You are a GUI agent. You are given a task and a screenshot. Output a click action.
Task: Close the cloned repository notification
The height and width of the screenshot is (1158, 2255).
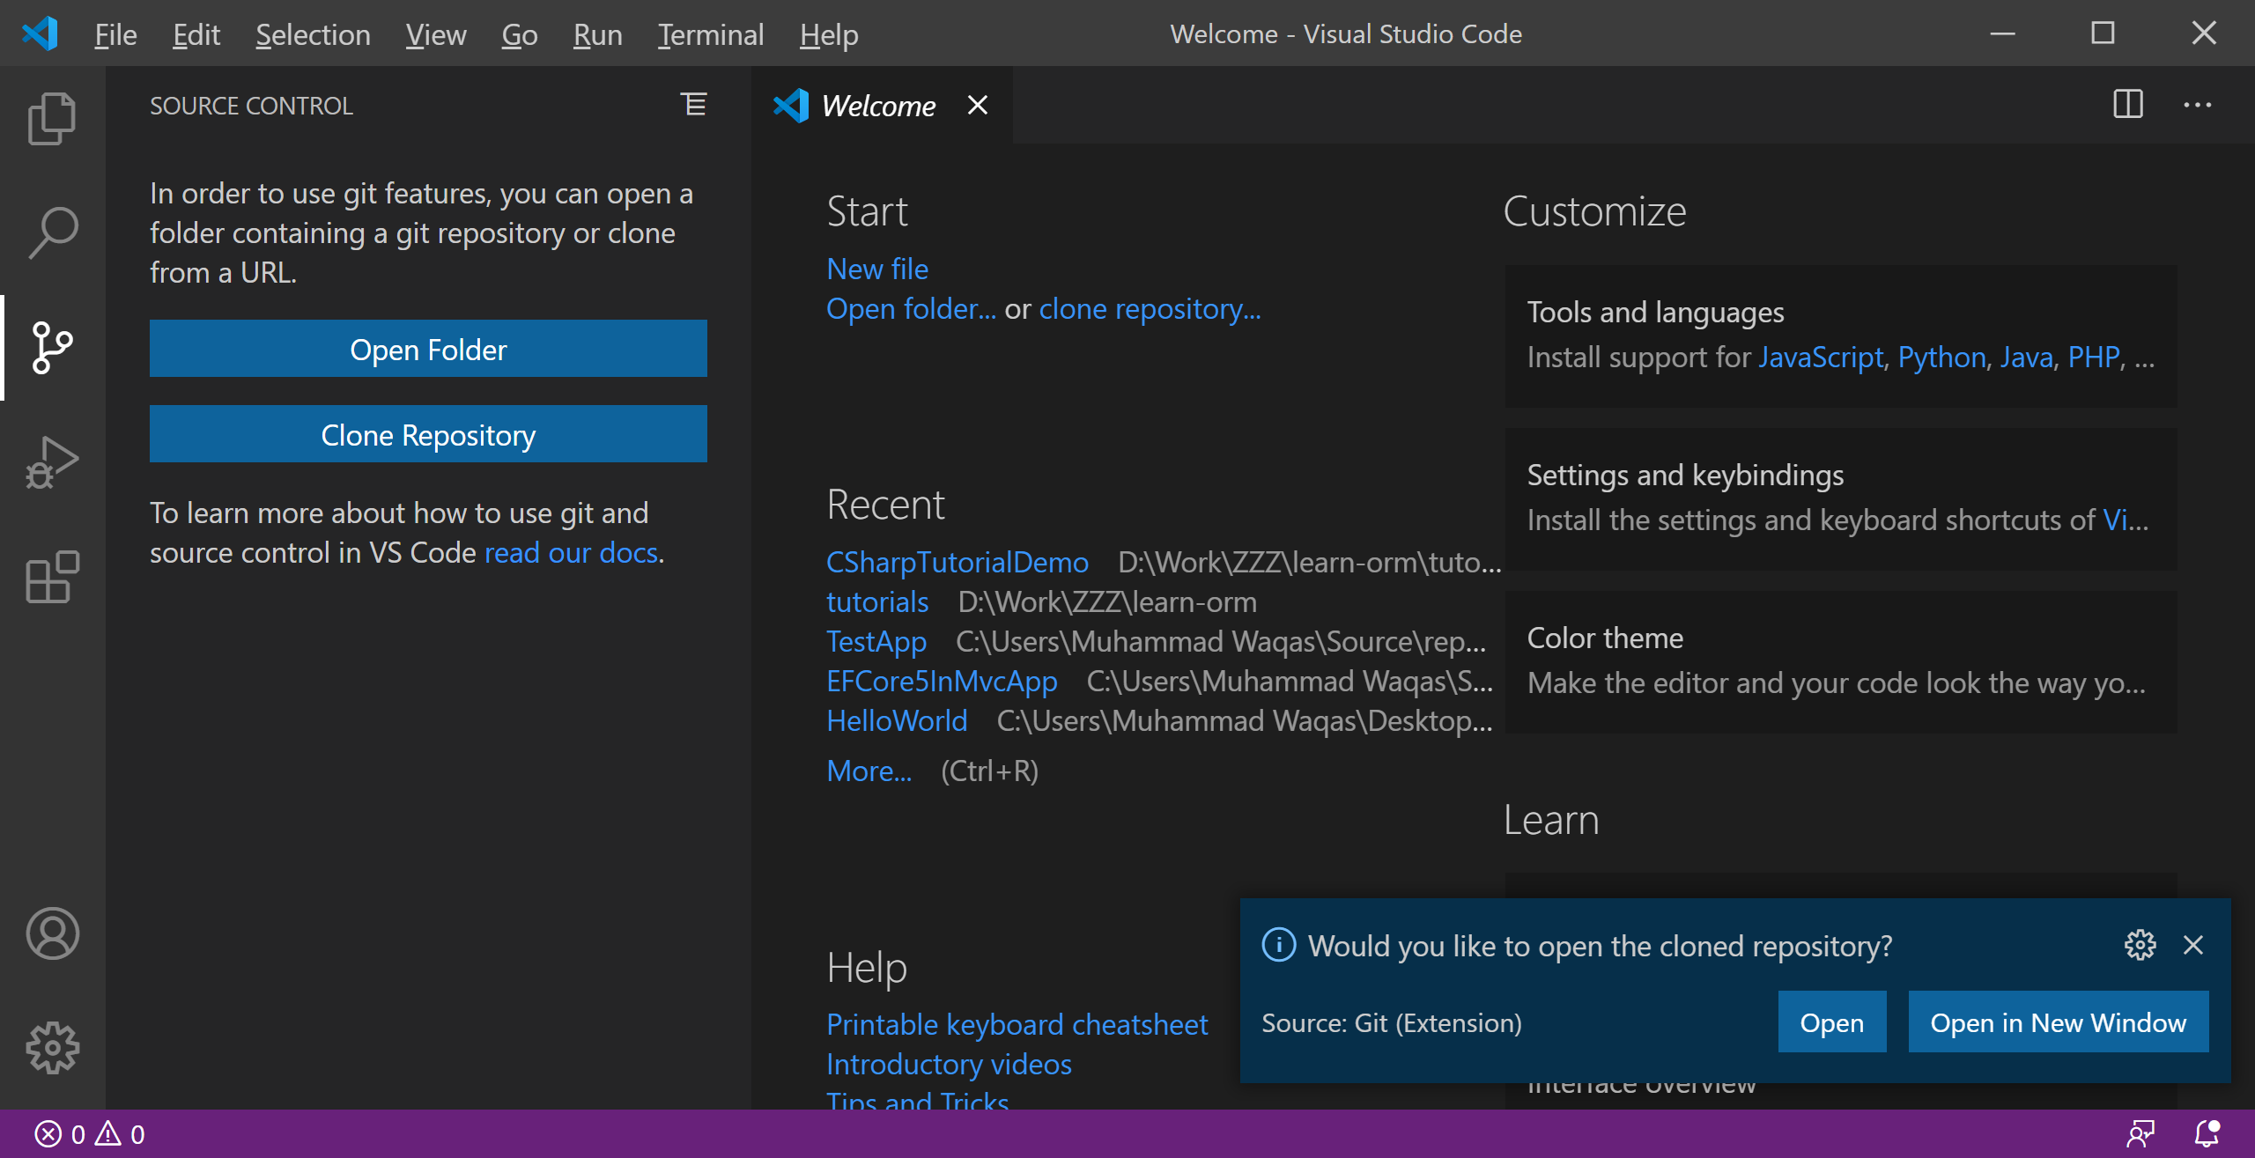tap(2193, 944)
